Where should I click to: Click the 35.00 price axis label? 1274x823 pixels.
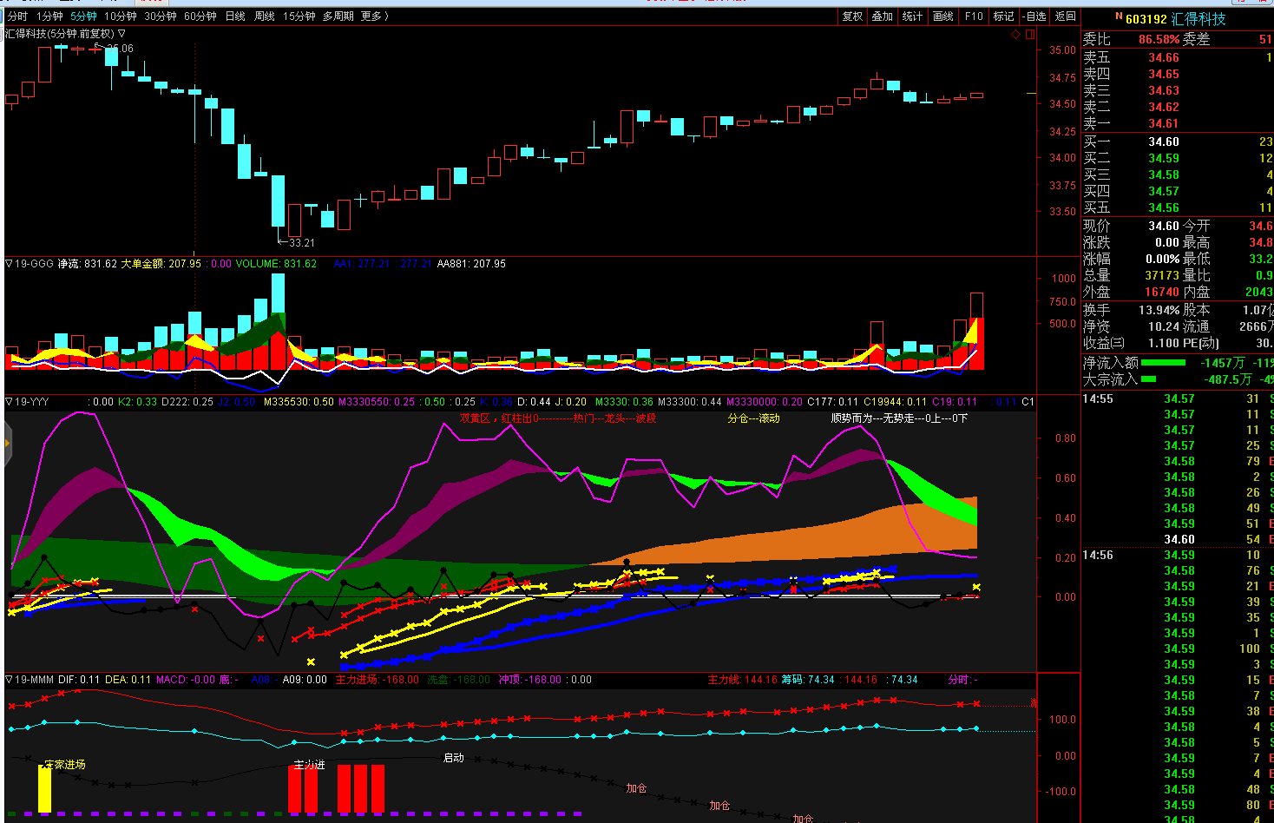1062,50
